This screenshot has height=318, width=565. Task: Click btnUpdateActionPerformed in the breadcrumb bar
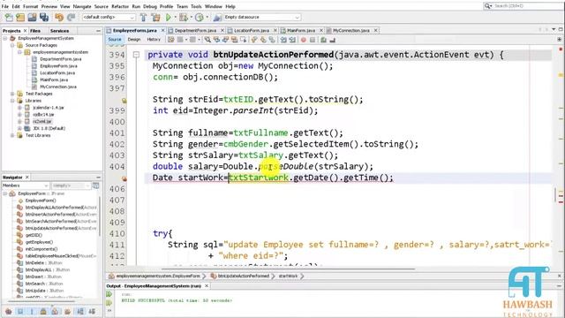pos(244,276)
